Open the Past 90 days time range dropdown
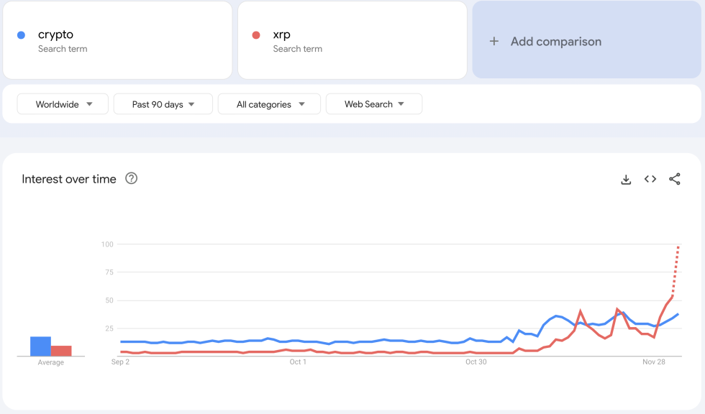The width and height of the screenshot is (705, 414). tap(163, 104)
